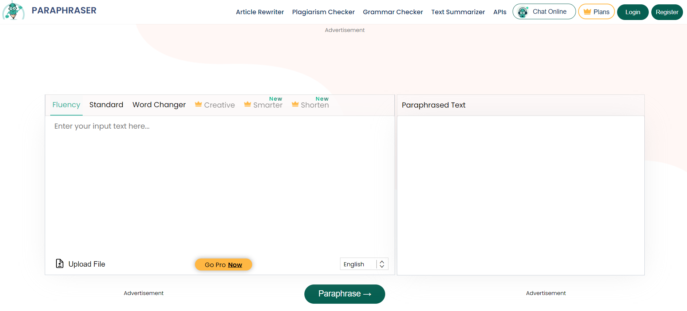687x311 pixels.
Task: Open the Text Summarizer tool
Action: click(458, 12)
